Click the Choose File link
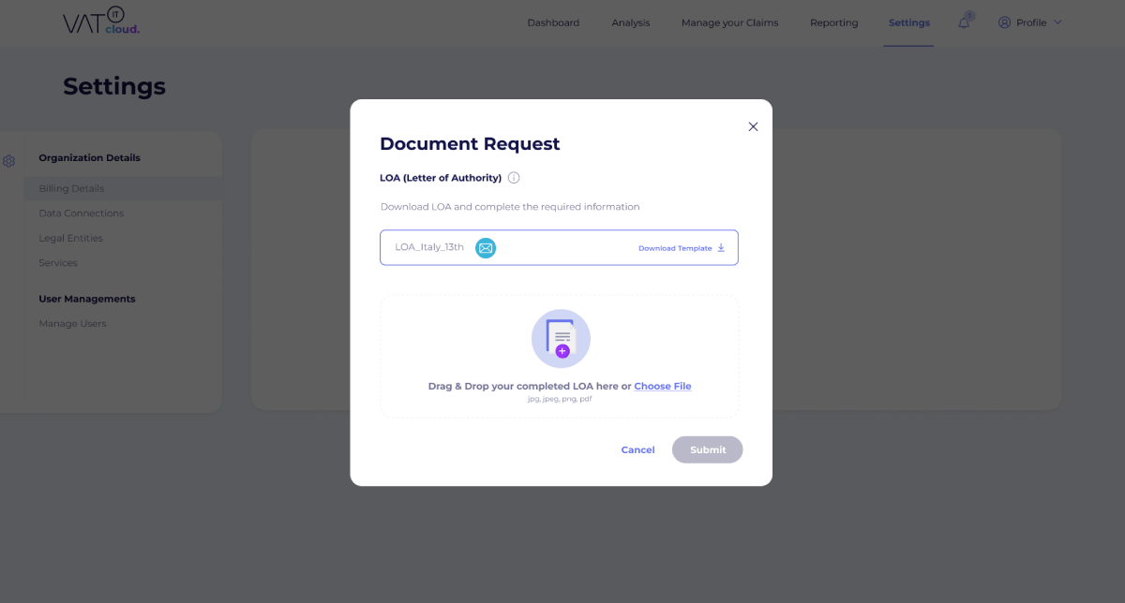The width and height of the screenshot is (1125, 603). [x=662, y=386]
